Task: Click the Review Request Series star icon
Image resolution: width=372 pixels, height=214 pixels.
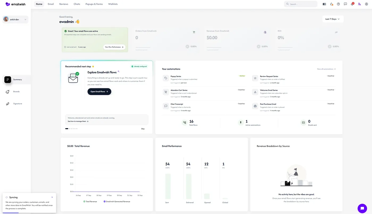Action: click(255, 78)
